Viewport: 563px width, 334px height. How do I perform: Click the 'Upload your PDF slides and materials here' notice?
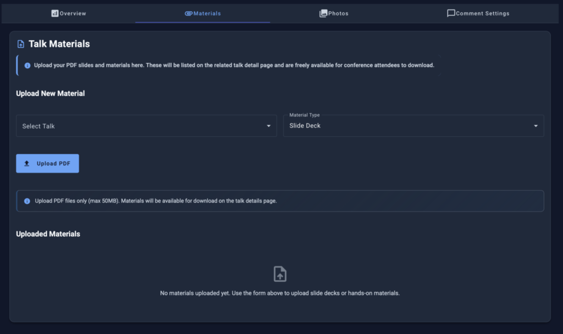pyautogui.click(x=234, y=65)
